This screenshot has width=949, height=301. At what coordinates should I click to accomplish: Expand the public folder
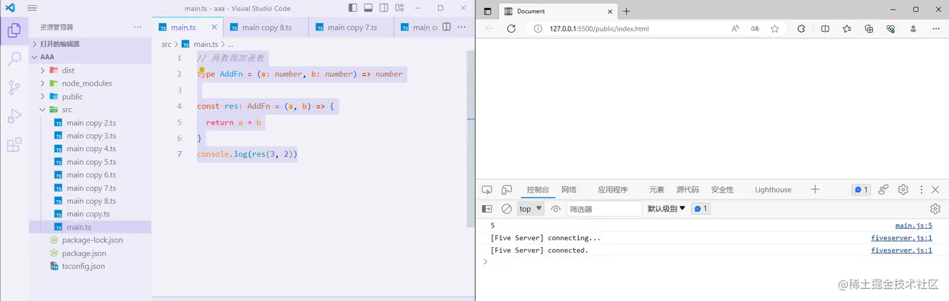click(x=90, y=97)
